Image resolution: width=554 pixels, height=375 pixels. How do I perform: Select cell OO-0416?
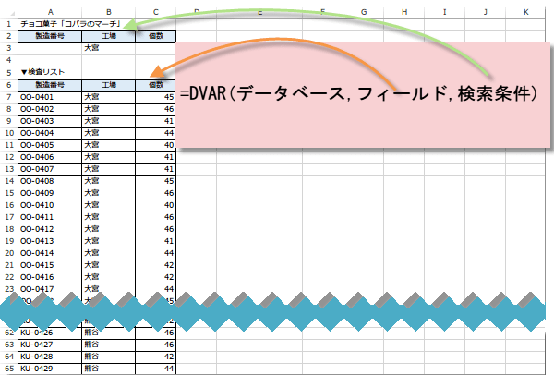(x=50, y=277)
